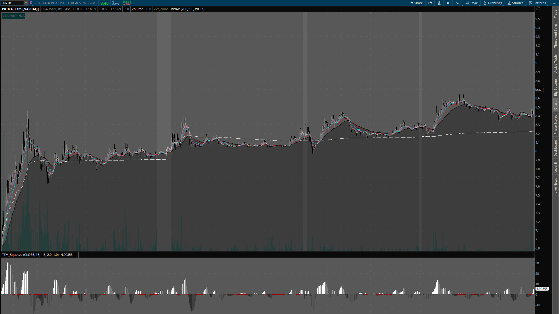Click the purple symbol link icon
The height and width of the screenshot is (314, 559).
tap(31, 3)
